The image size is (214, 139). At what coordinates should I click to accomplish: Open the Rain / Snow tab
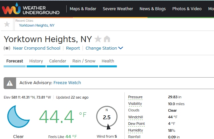[84, 61]
